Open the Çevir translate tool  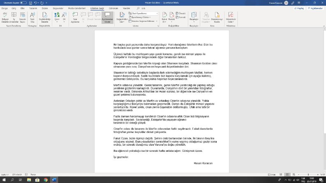coord(57,17)
